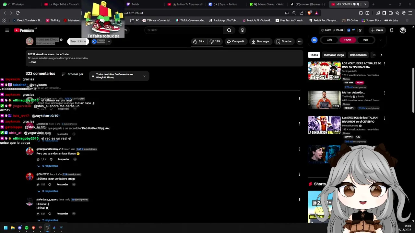Expand 2 respuestas under Verdura_y_queso comment
This screenshot has width=415, height=233.
click(x=48, y=220)
